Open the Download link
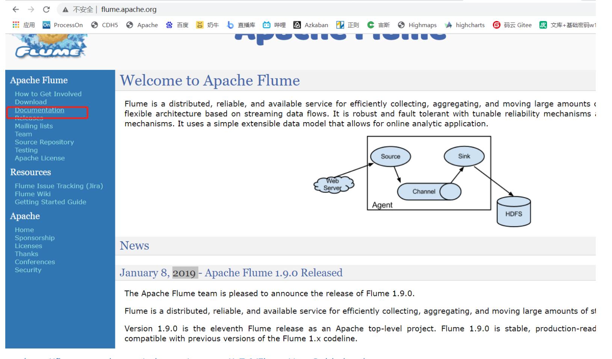 31,102
